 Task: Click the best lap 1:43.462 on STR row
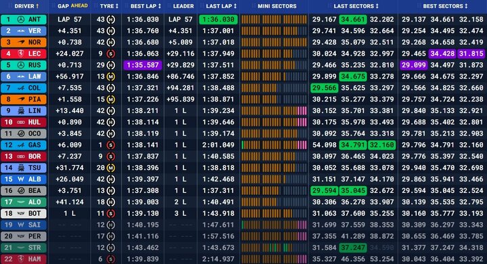coord(143,248)
